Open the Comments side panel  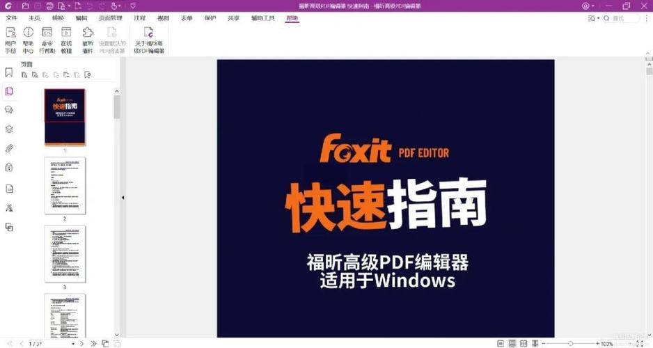[9, 110]
